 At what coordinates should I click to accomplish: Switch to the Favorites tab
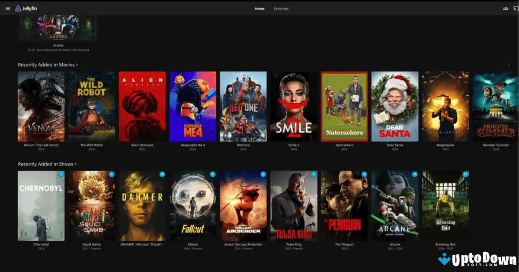[x=282, y=8]
